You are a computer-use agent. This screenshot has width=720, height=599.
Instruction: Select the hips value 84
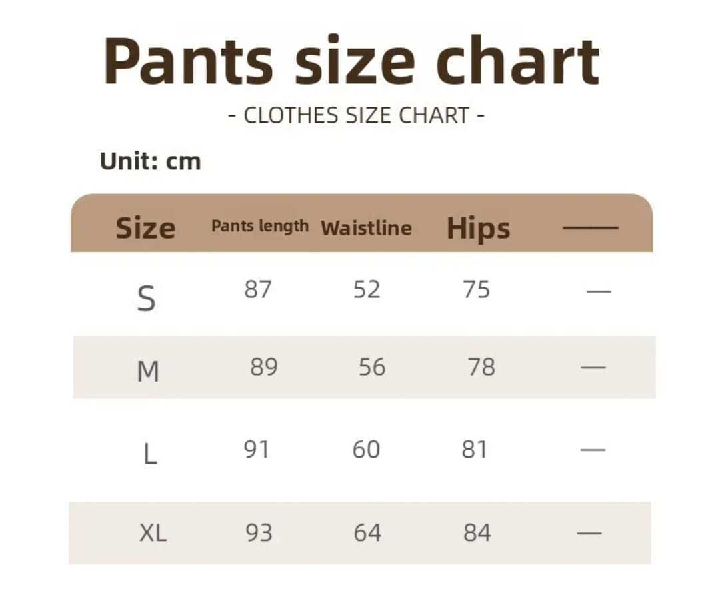pyautogui.click(x=477, y=533)
